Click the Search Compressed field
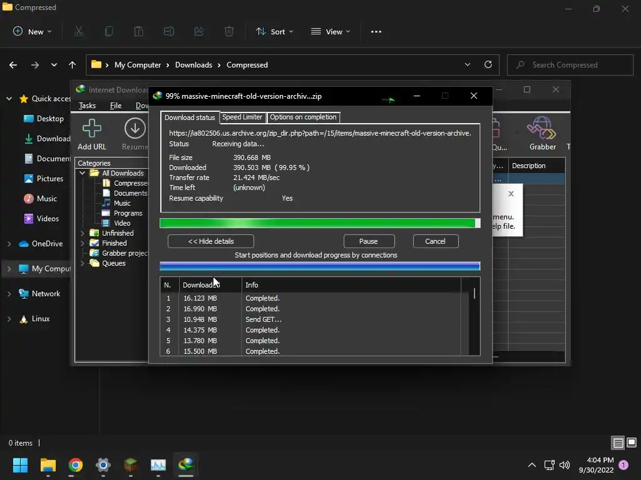Screen dimensions: 641x480 point(570,65)
